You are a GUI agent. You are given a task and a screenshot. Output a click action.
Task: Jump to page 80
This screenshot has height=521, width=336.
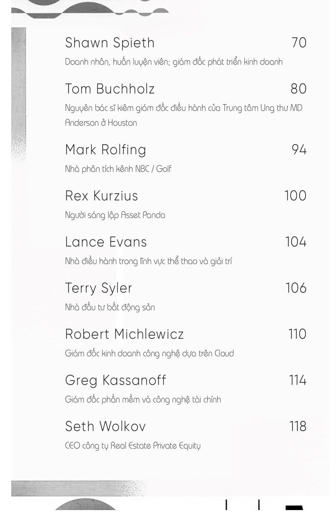click(299, 89)
